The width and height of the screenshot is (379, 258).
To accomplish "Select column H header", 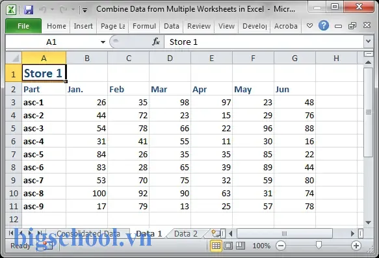I will [x=336, y=58].
